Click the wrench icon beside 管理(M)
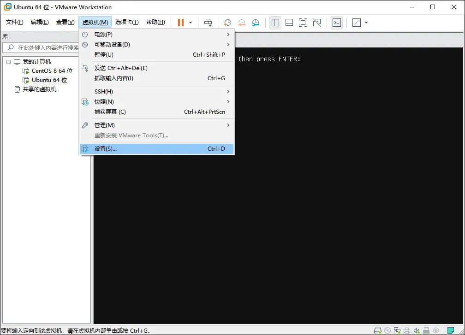The width and height of the screenshot is (465, 335). click(x=85, y=125)
